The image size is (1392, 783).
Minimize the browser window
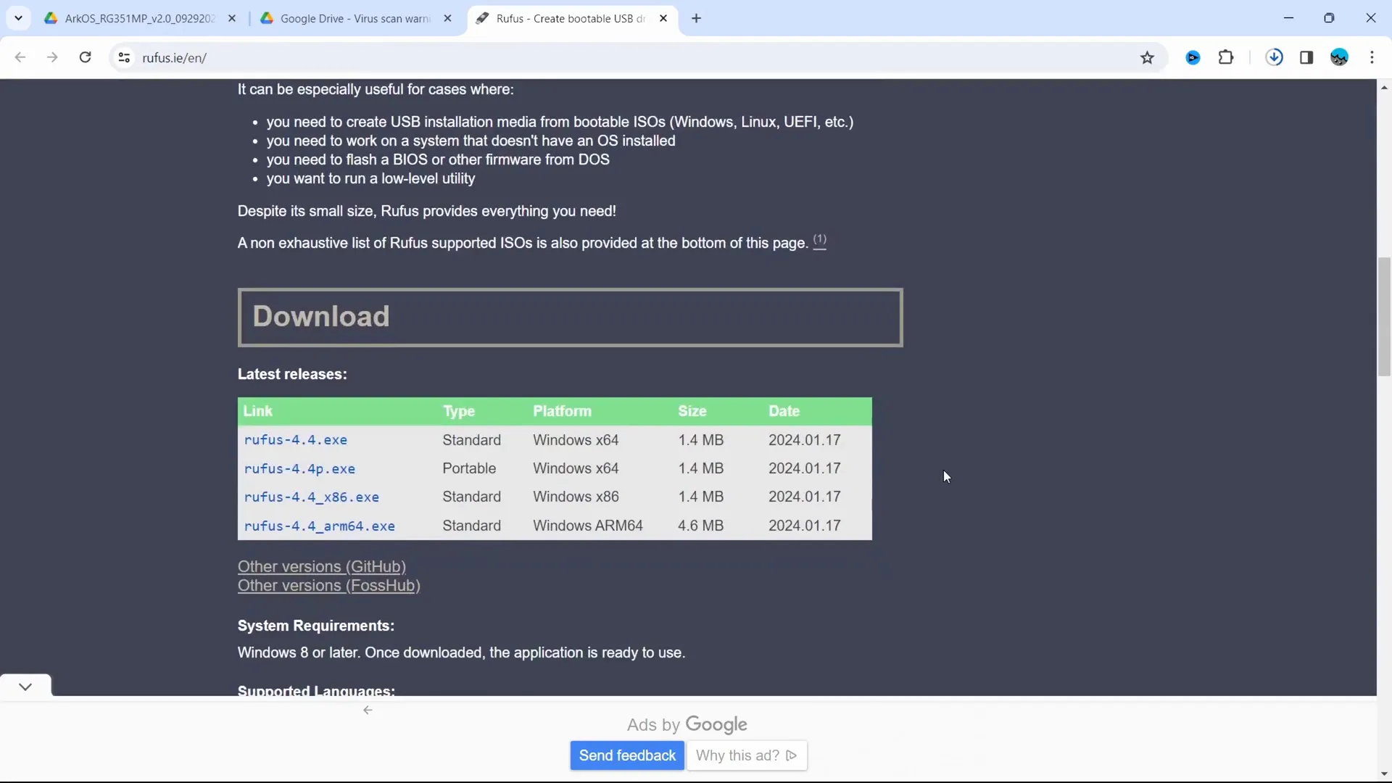point(1288,18)
